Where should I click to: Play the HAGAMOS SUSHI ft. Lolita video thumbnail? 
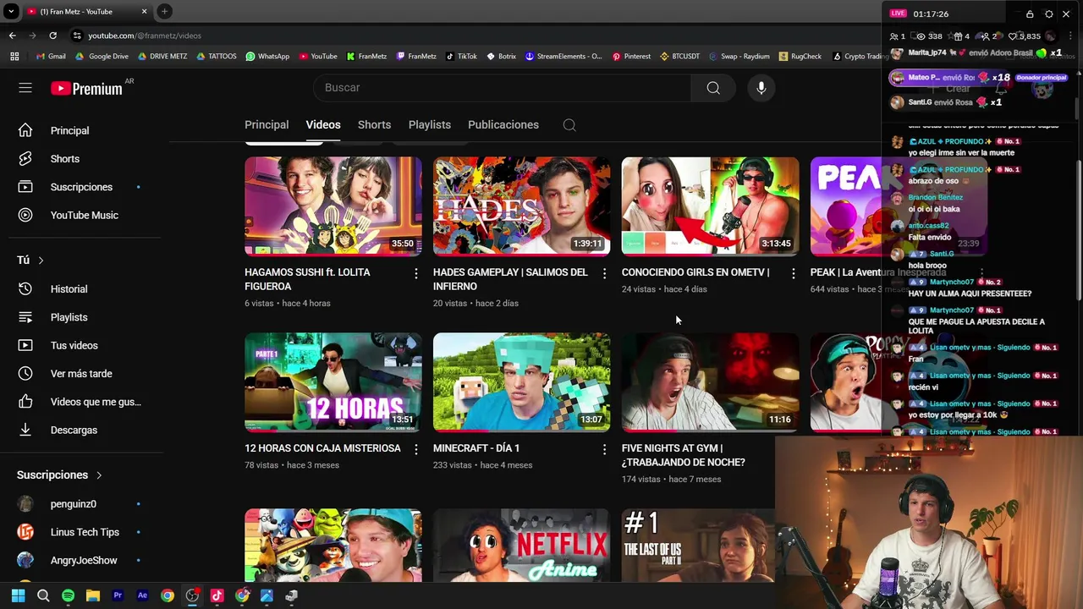pos(333,206)
